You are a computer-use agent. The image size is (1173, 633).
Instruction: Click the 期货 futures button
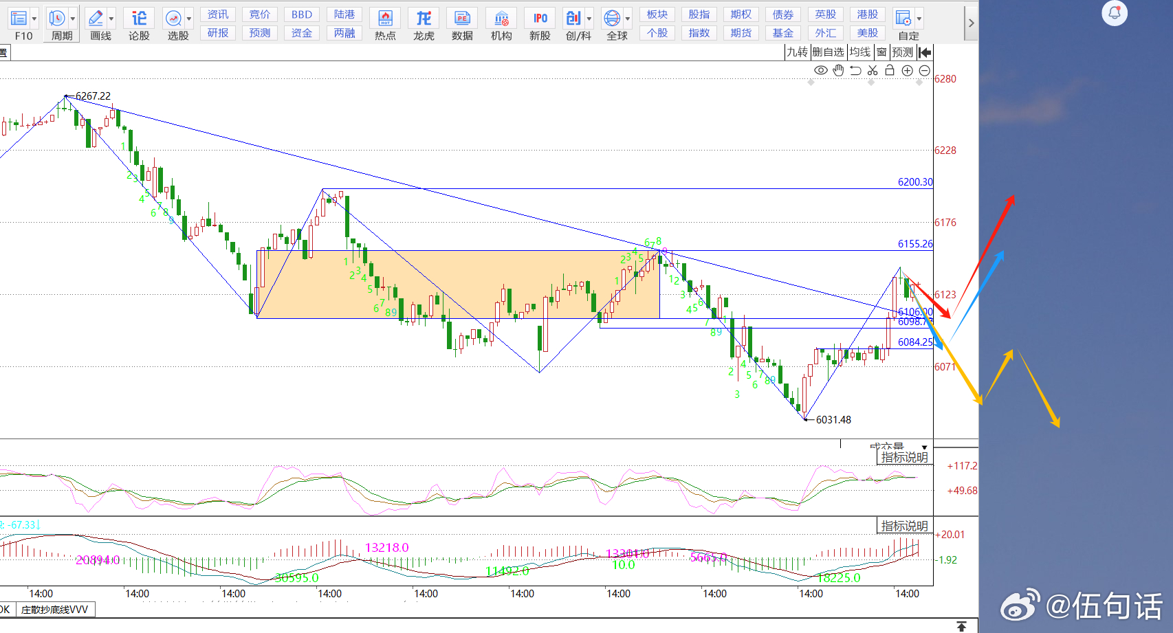point(741,33)
